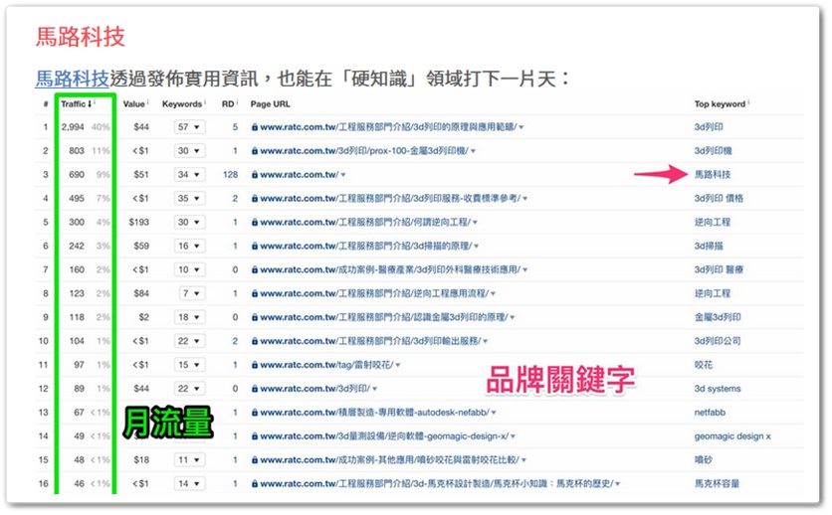Click the lock icon of the 馬克杯的歷史 URL
Screen dimensions: 832x515
255,484
